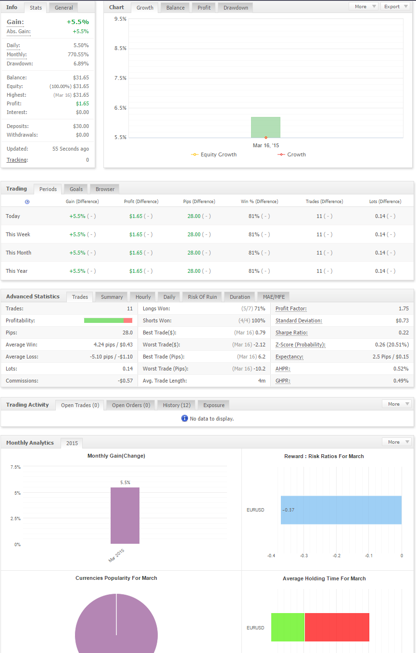Click the GHPR label
This screenshot has width=416, height=653.
283,381
